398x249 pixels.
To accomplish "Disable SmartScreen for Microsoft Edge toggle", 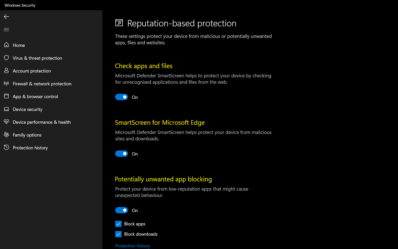I will 122,154.
